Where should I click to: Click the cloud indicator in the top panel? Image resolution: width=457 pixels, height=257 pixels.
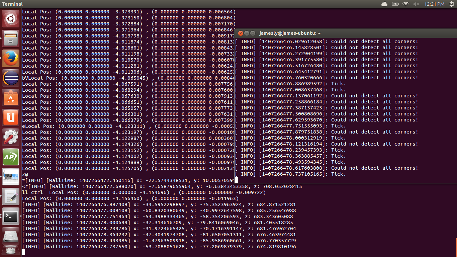384,4
